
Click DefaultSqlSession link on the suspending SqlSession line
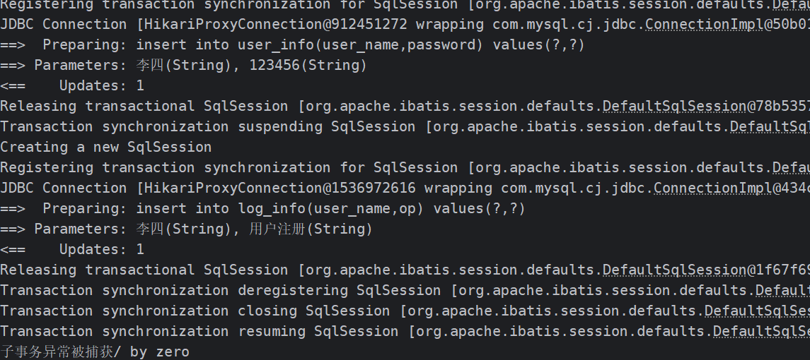click(770, 126)
